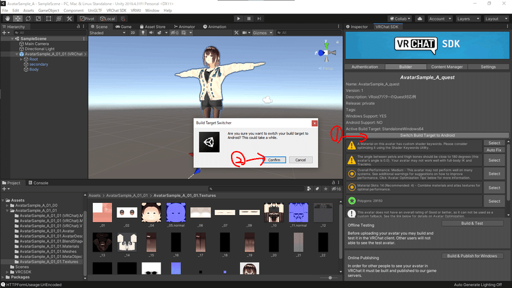The width and height of the screenshot is (512, 288).
Task: Select the VRCSDK folder in Project
Action: pyautogui.click(x=23, y=271)
